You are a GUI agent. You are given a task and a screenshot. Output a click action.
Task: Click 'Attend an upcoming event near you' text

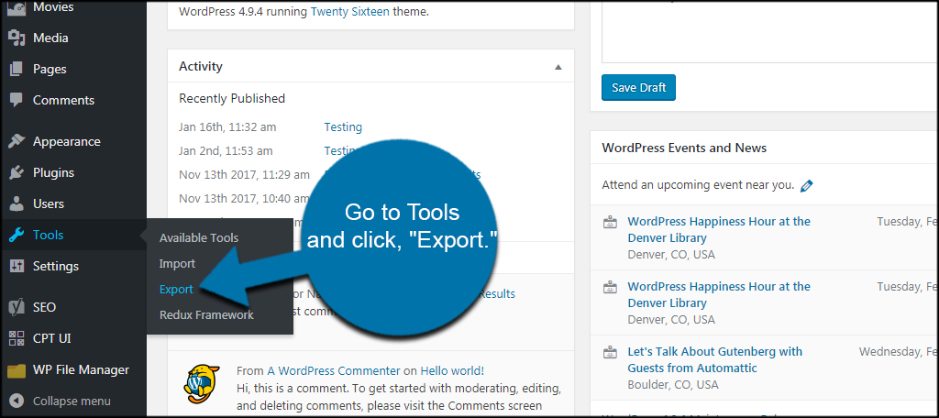(698, 185)
